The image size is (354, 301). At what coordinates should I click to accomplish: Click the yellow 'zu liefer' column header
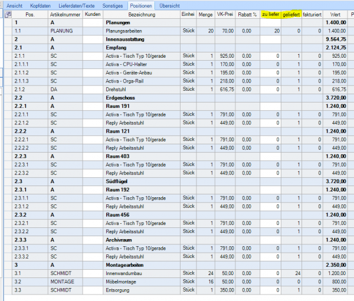pyautogui.click(x=270, y=14)
